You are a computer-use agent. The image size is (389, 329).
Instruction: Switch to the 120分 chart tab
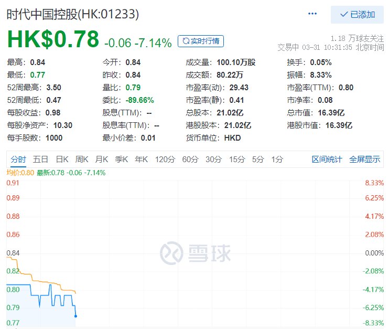pos(165,159)
